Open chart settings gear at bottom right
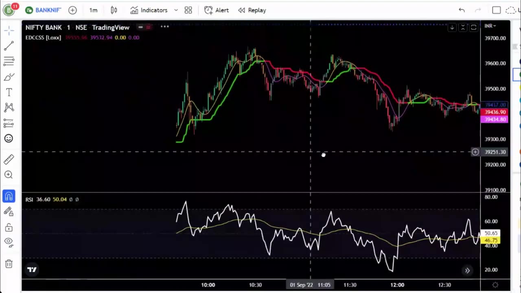 pyautogui.click(x=495, y=285)
